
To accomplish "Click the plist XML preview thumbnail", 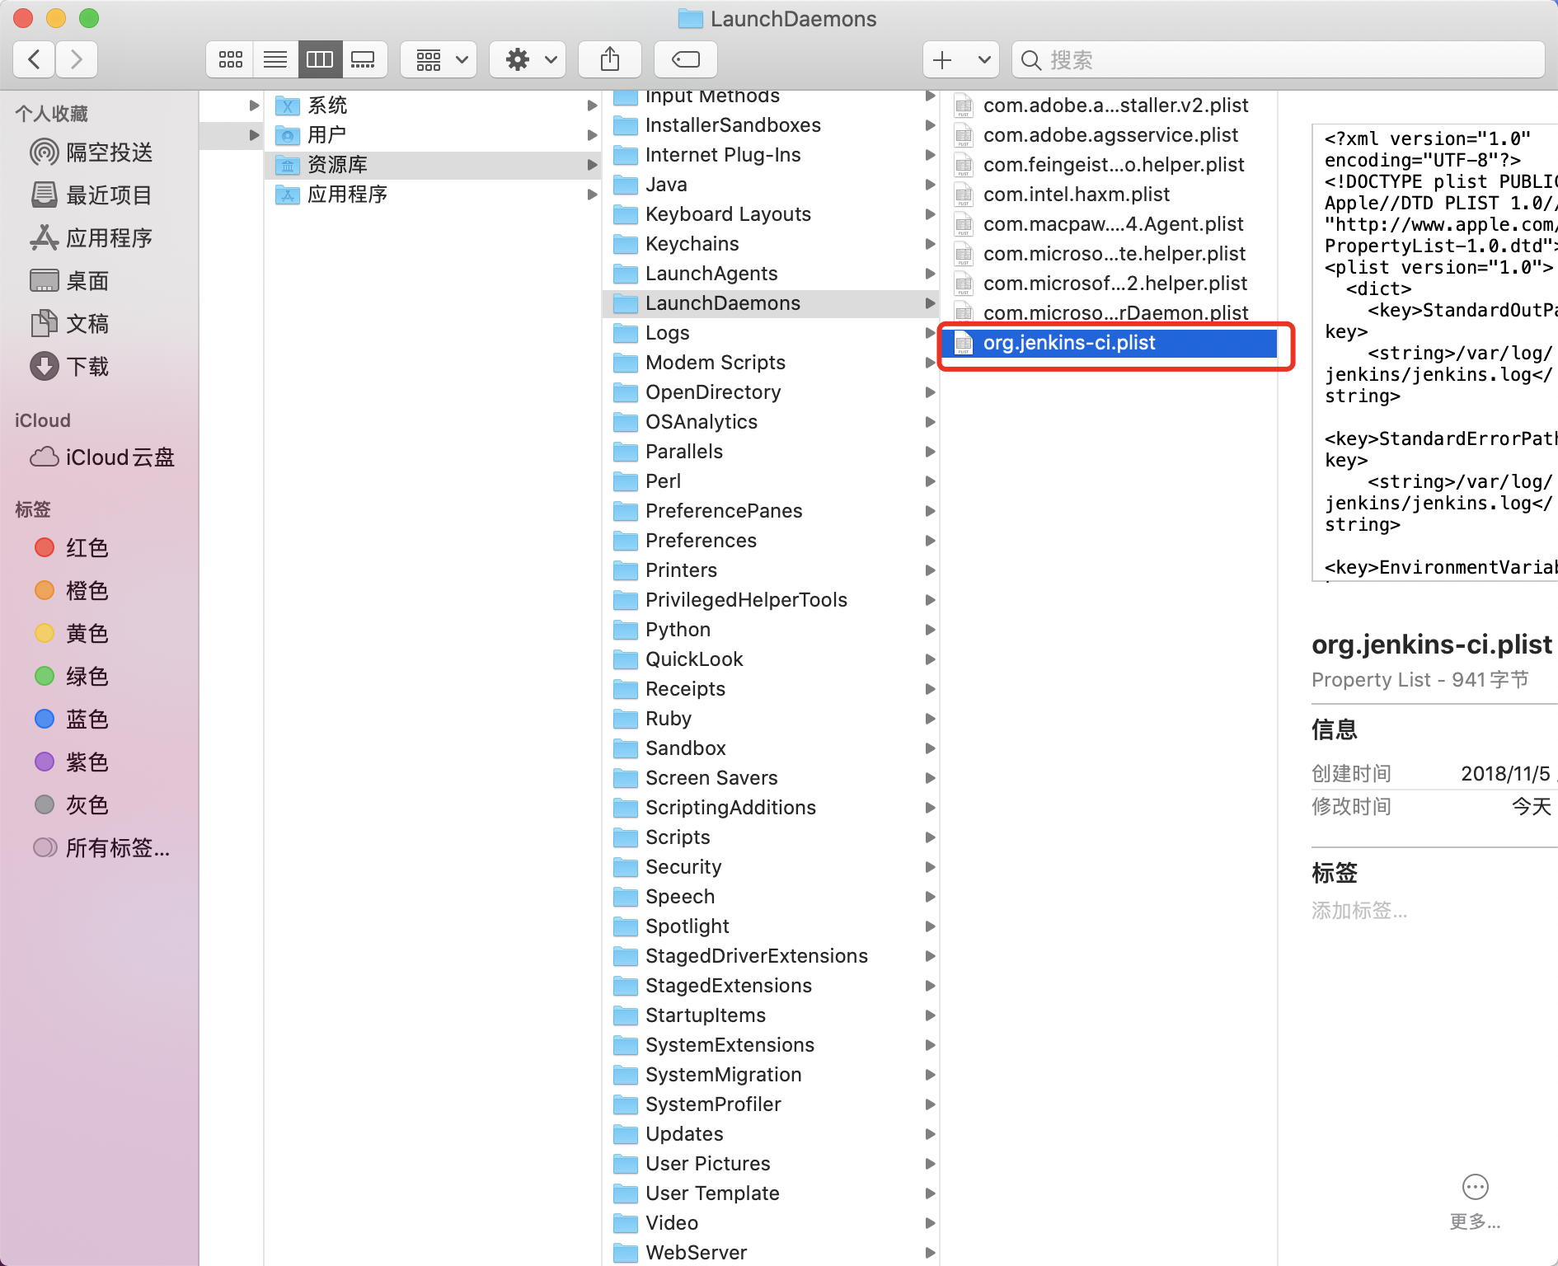I will pos(1434,353).
